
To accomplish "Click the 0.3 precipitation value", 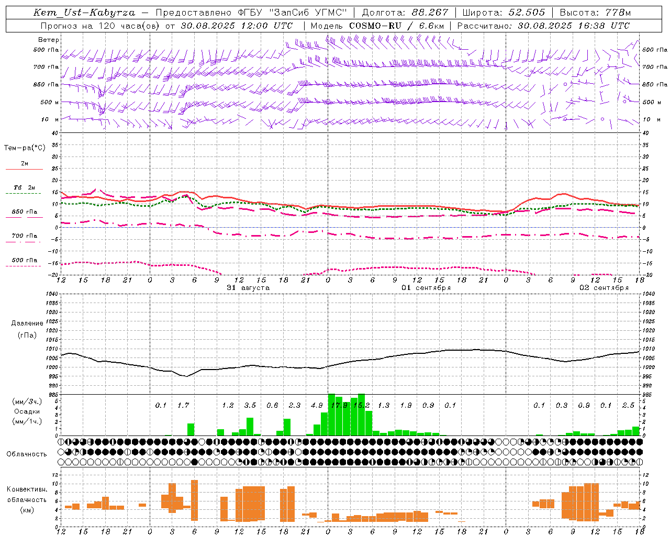I will pos(562,405).
